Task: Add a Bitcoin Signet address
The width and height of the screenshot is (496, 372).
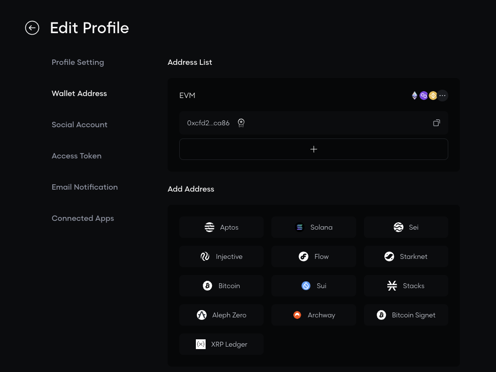Action: point(406,315)
